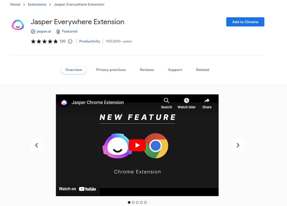
Task: Select the fourth carousel dot
Action: [x=141, y=202]
